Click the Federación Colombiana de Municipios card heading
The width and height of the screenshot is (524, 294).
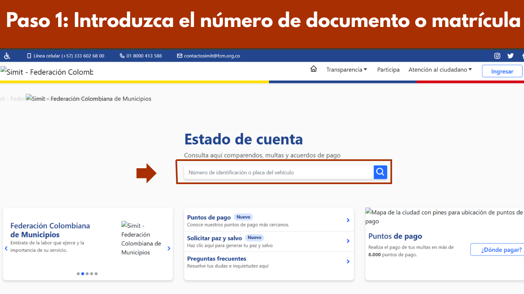[50, 230]
